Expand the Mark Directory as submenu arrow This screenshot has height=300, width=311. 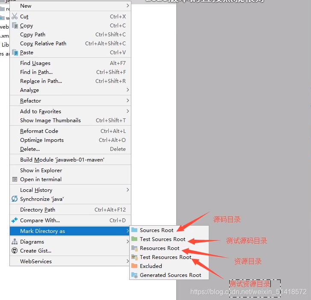point(128,231)
